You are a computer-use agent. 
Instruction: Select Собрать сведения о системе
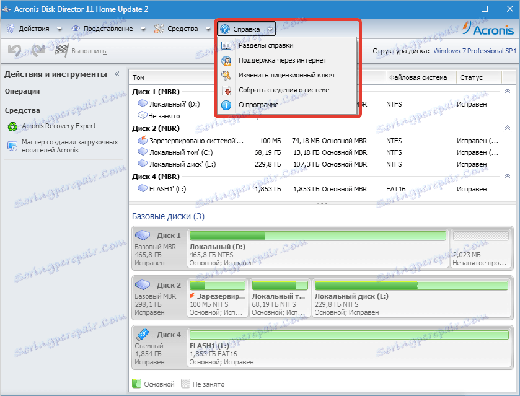(x=287, y=90)
